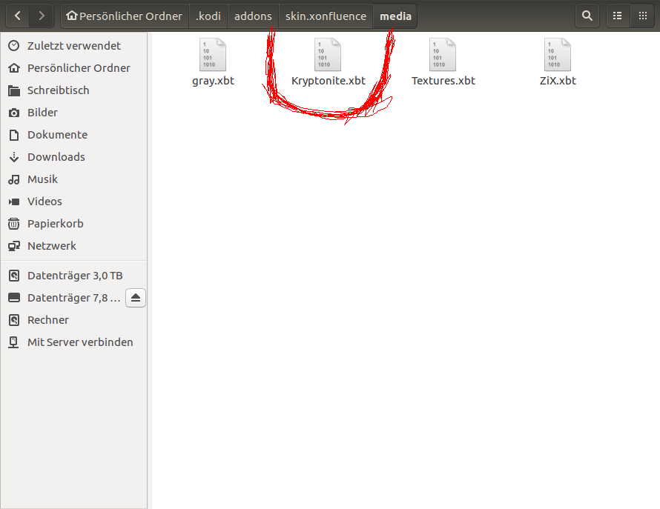Select the ZiX.xbt file icon
The height and width of the screenshot is (509, 660).
click(558, 55)
